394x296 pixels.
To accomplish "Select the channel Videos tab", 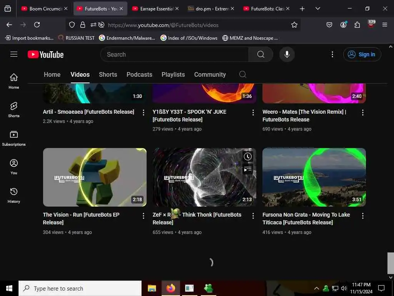I will pos(80,74).
